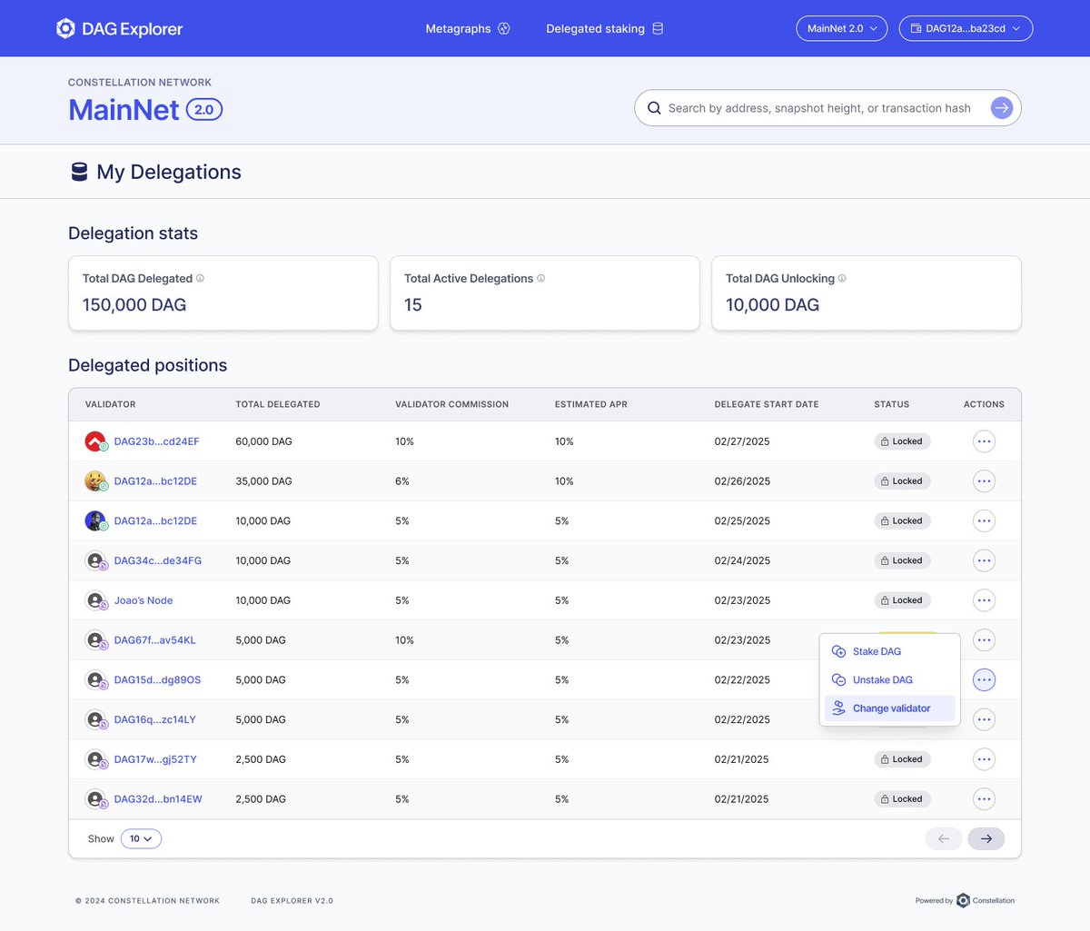Image resolution: width=1090 pixels, height=931 pixels.
Task: Expand the Show 10 rows dropdown
Action: click(141, 838)
